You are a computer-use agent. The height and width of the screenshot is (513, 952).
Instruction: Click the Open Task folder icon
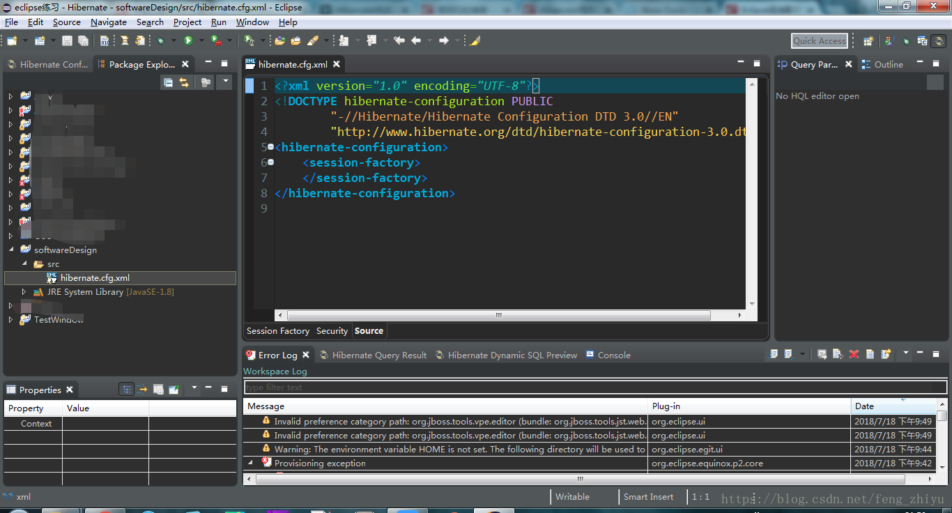click(x=295, y=41)
